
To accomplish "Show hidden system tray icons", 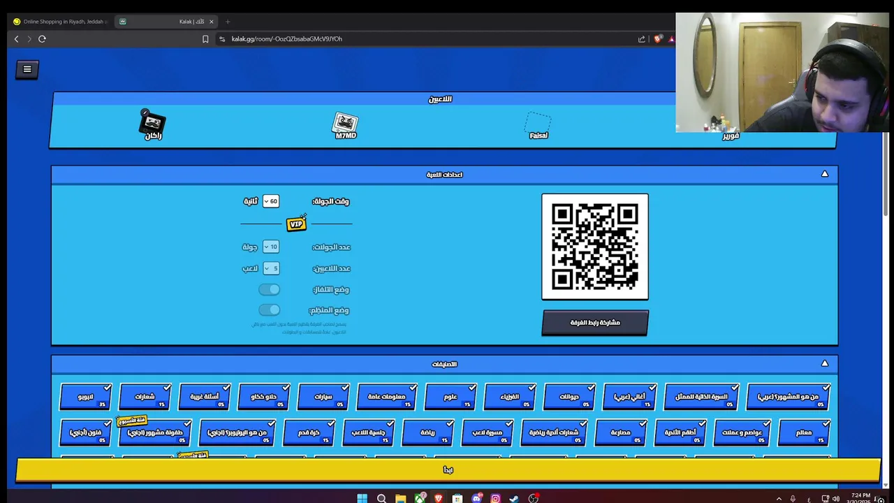I will click(779, 499).
